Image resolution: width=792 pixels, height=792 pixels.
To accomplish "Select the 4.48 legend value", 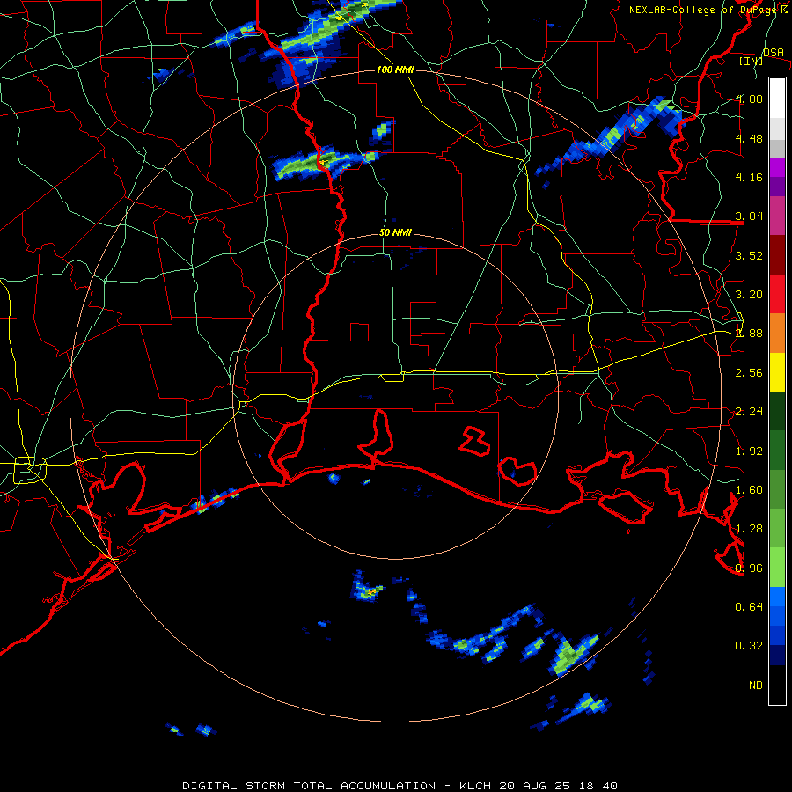I will click(749, 138).
